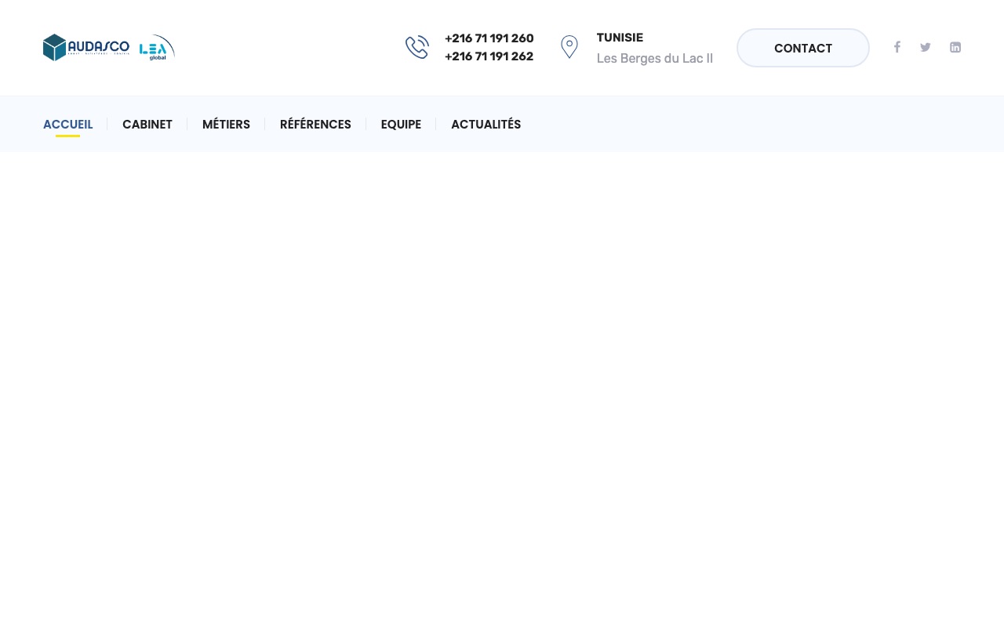Viewport: 1004px width, 627px height.
Task: Call the number ending in 262
Action: point(489,56)
